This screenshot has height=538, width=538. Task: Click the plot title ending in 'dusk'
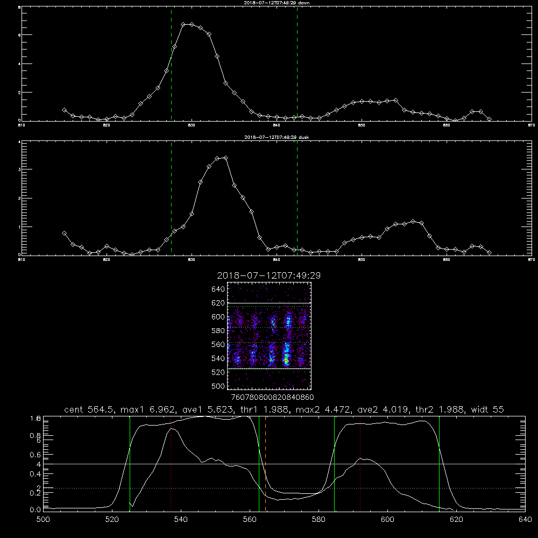[277, 137]
